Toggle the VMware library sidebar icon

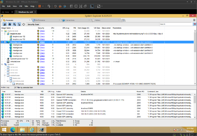coord(71,6)
